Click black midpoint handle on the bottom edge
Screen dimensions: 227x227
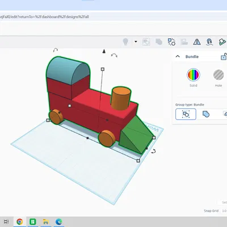87,138
